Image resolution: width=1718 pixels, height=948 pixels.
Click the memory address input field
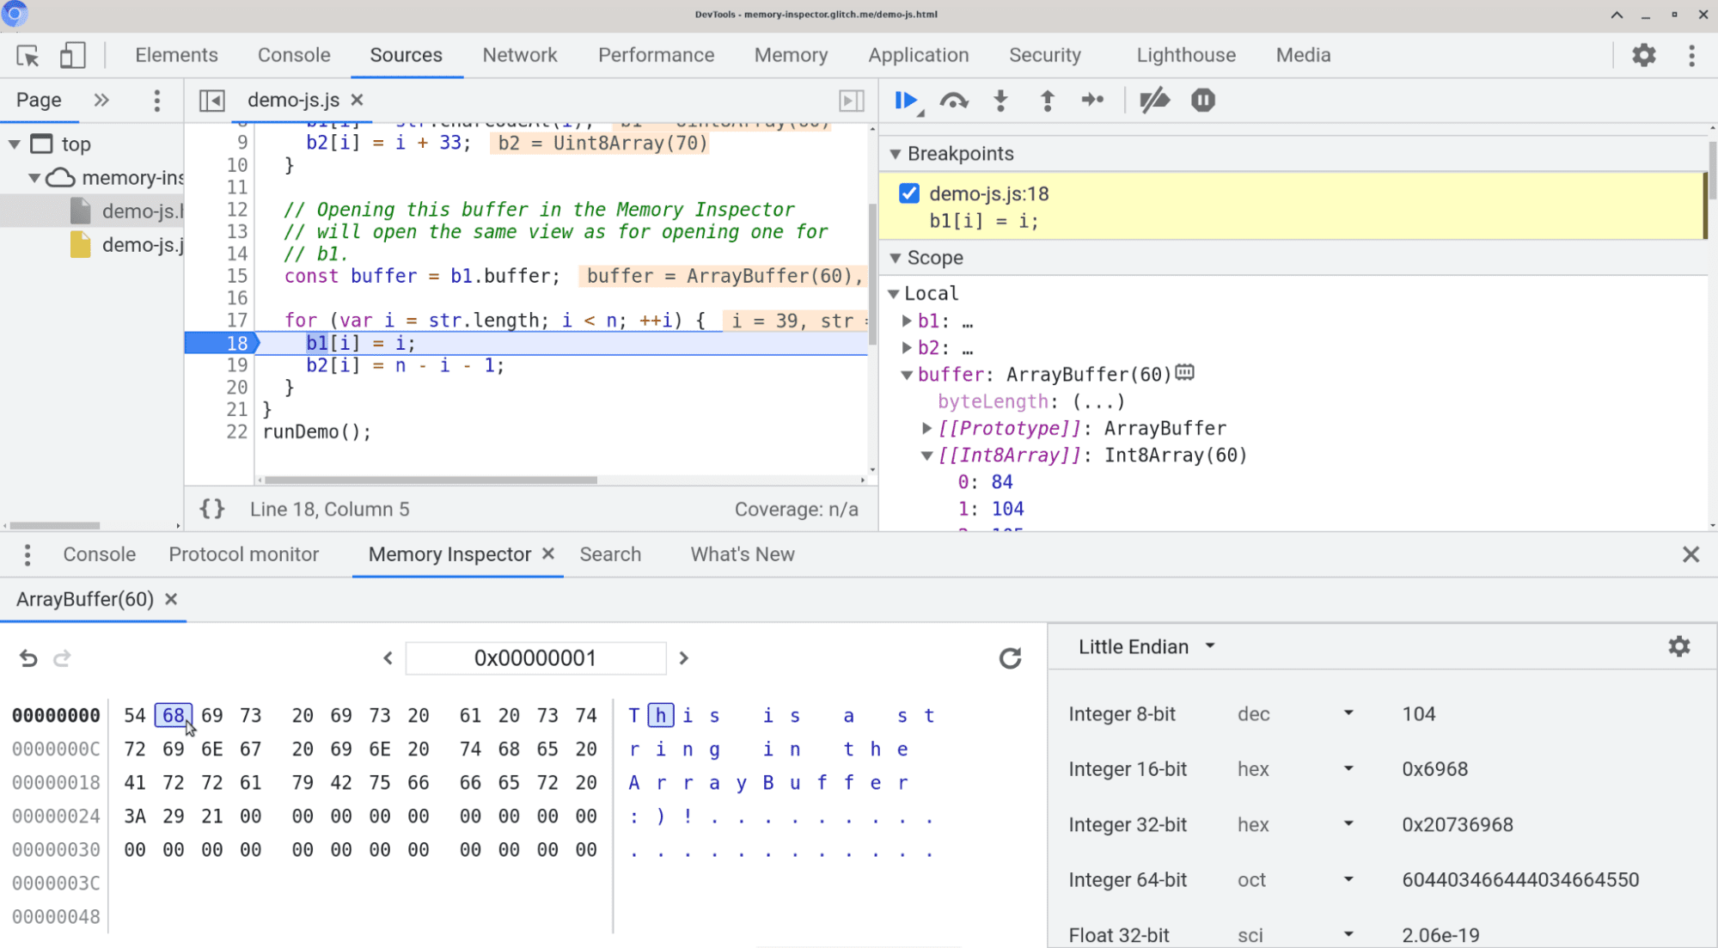pyautogui.click(x=535, y=657)
